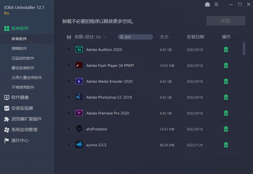Switch to the 捆绑件 sidebar entry

point(19,48)
